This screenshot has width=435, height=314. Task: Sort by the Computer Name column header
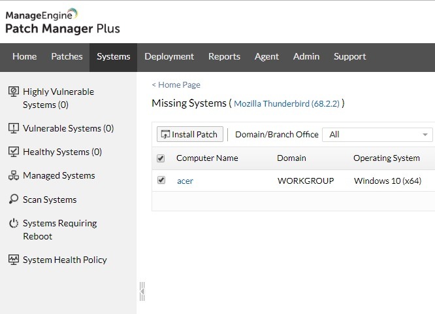click(207, 158)
